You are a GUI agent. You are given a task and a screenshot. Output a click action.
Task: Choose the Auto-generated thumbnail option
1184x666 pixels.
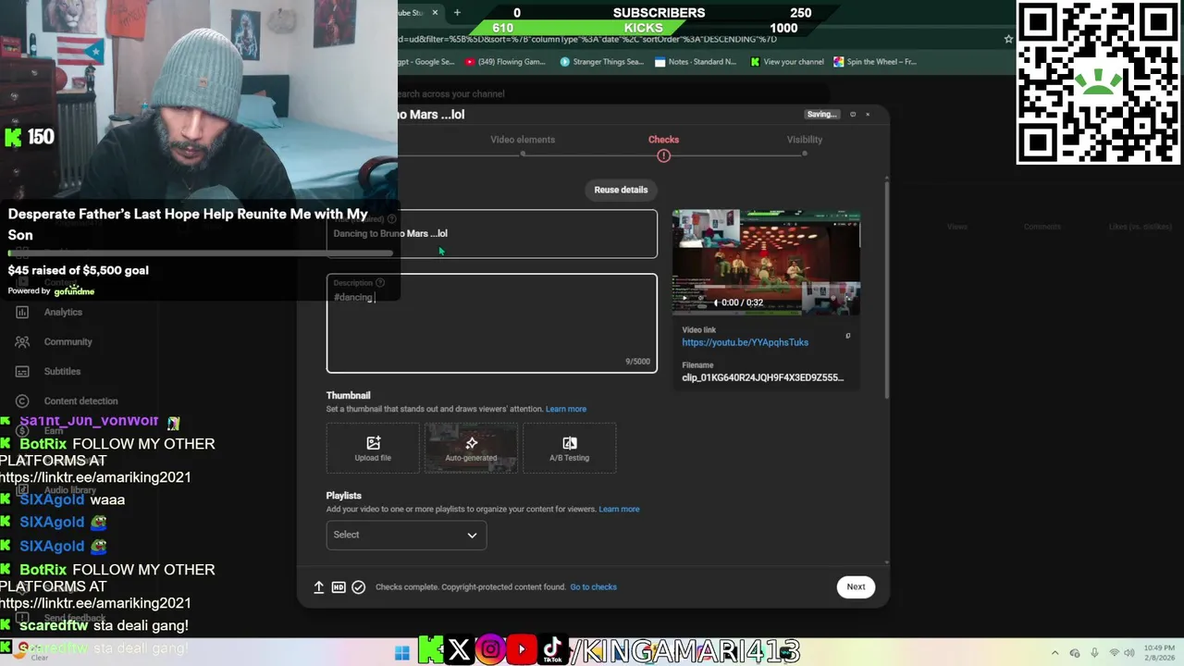[x=471, y=449]
